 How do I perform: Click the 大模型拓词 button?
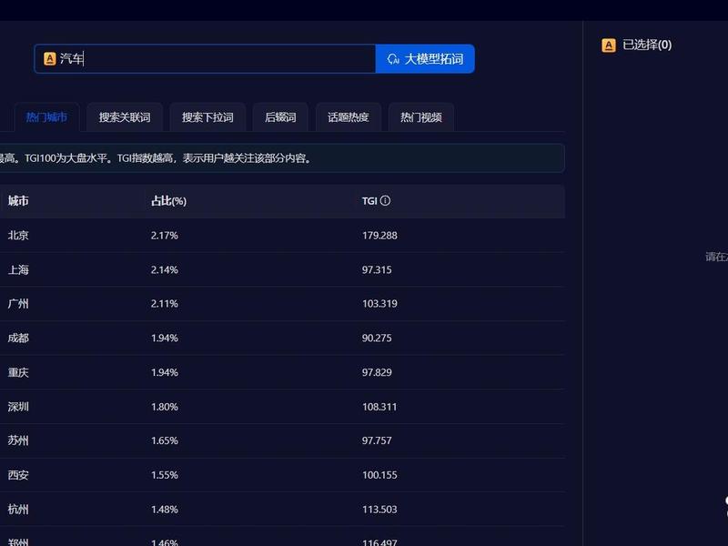click(x=425, y=59)
